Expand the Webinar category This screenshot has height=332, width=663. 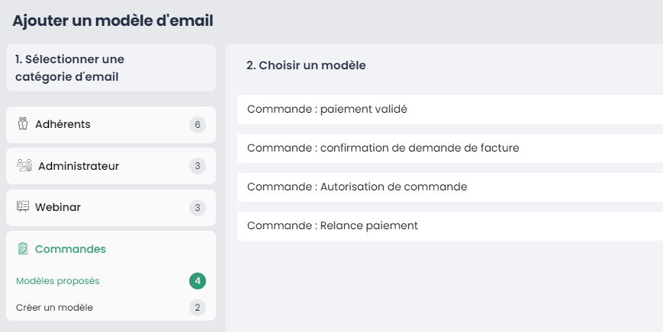[x=111, y=208]
